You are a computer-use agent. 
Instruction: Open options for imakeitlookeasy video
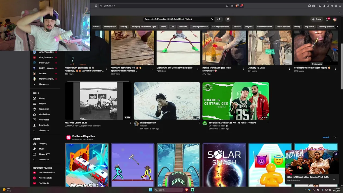coord(199,123)
